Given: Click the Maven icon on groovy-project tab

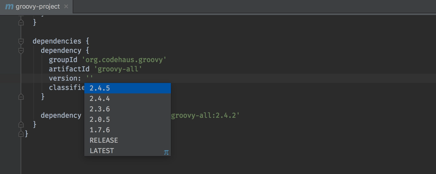Looking at the screenshot, I should (9, 6).
